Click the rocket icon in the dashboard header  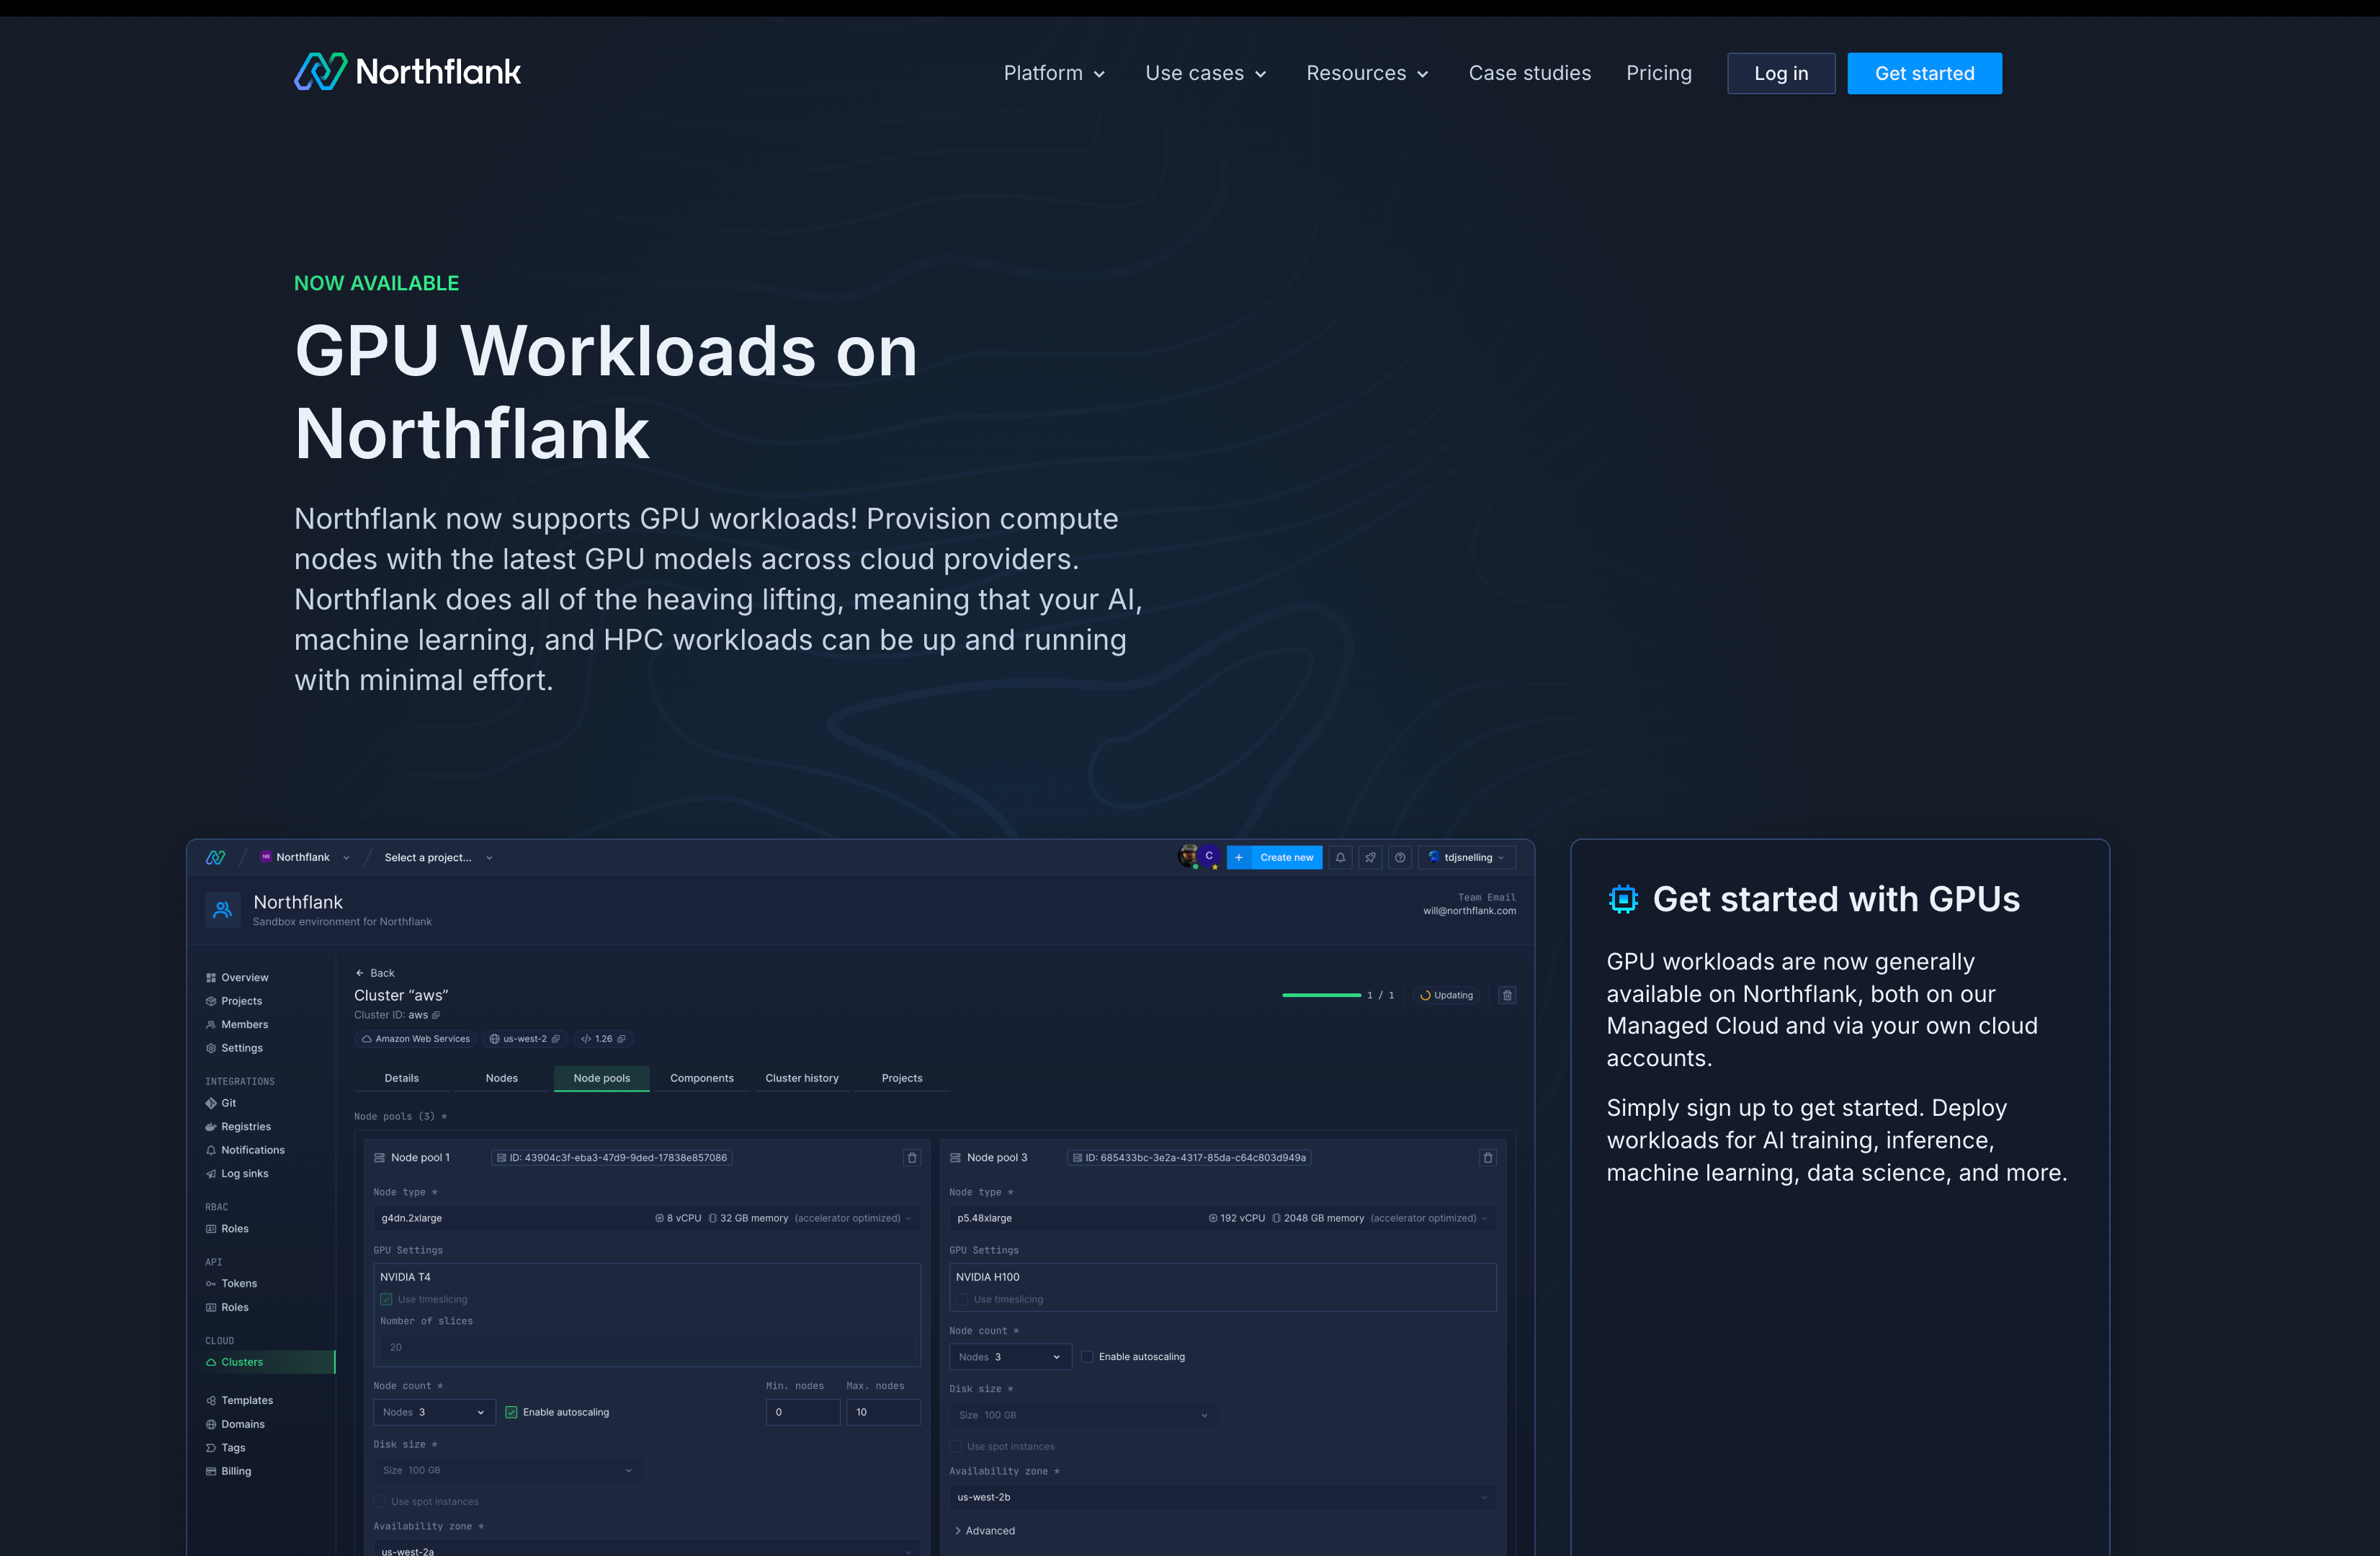(x=1370, y=857)
